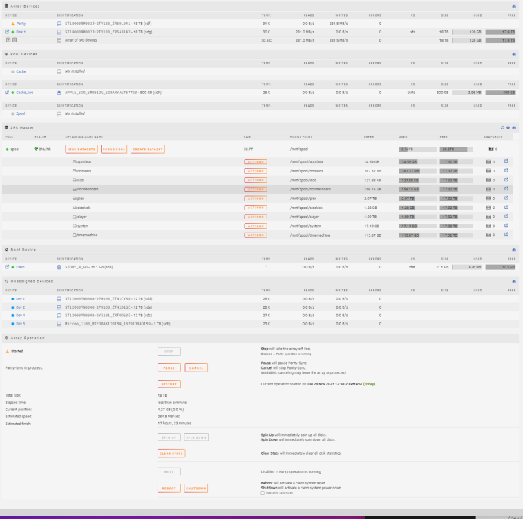
Task: Click the Parity disk drive icon
Action: pos(59,24)
